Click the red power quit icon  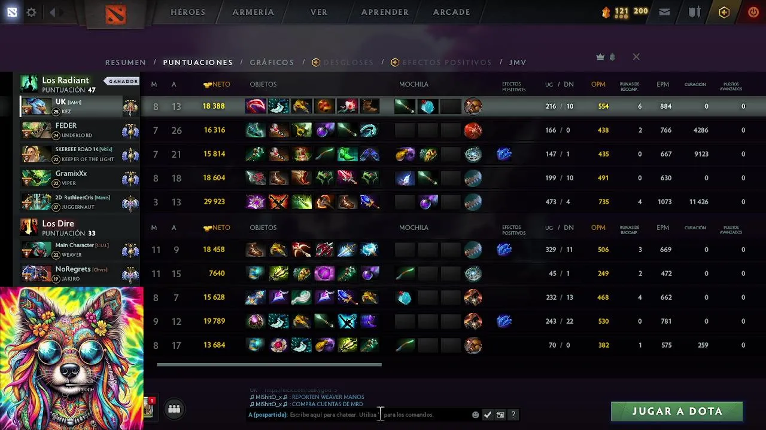point(753,12)
